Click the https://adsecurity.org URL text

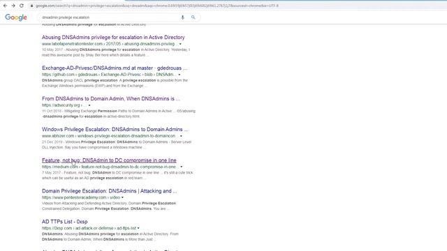click(x=64, y=105)
